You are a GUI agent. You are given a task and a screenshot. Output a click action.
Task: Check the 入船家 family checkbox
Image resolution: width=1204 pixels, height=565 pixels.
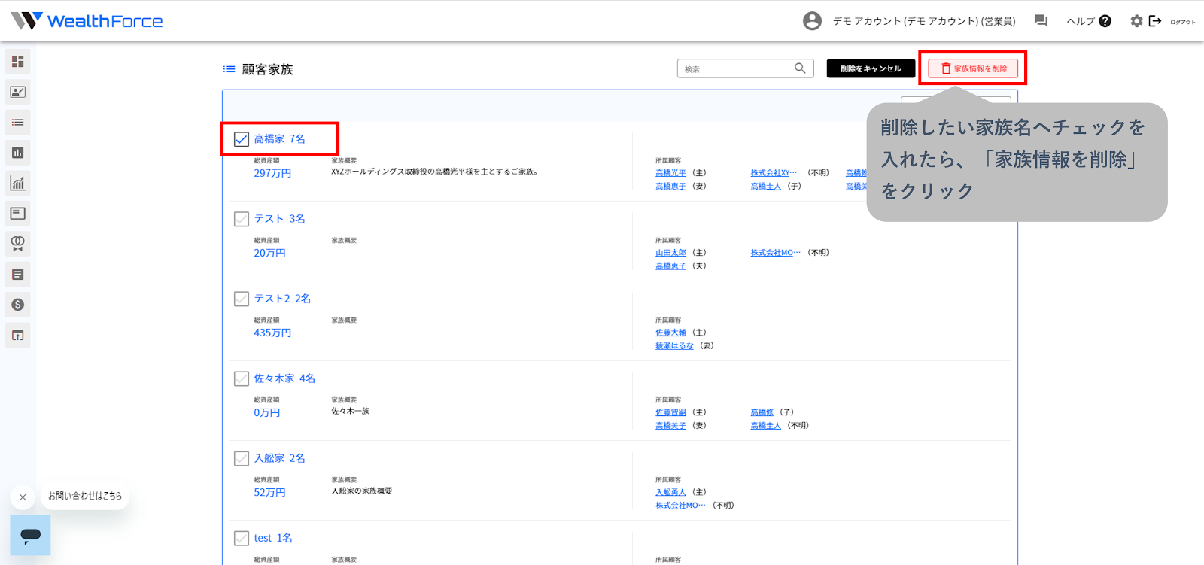pyautogui.click(x=242, y=458)
